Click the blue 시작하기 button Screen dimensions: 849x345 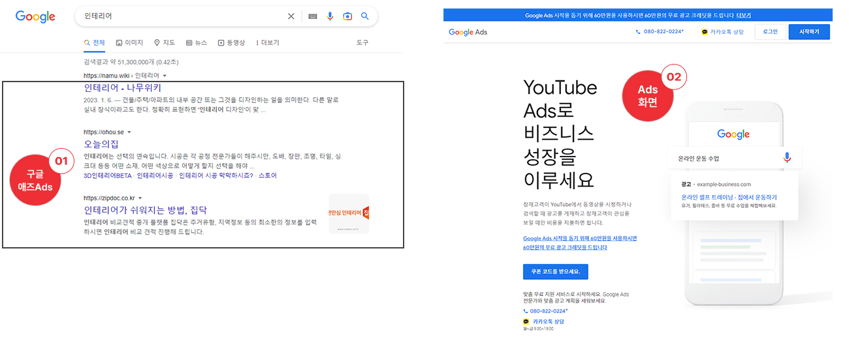point(809,32)
